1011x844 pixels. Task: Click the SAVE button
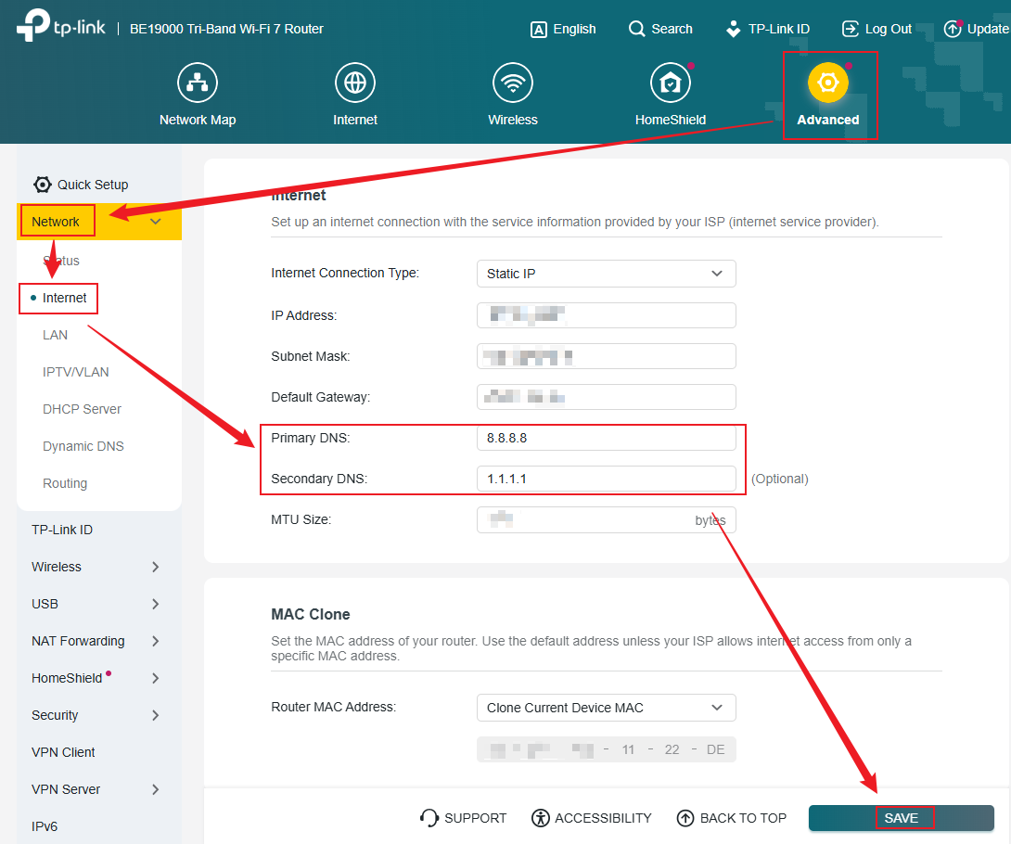[x=903, y=818]
